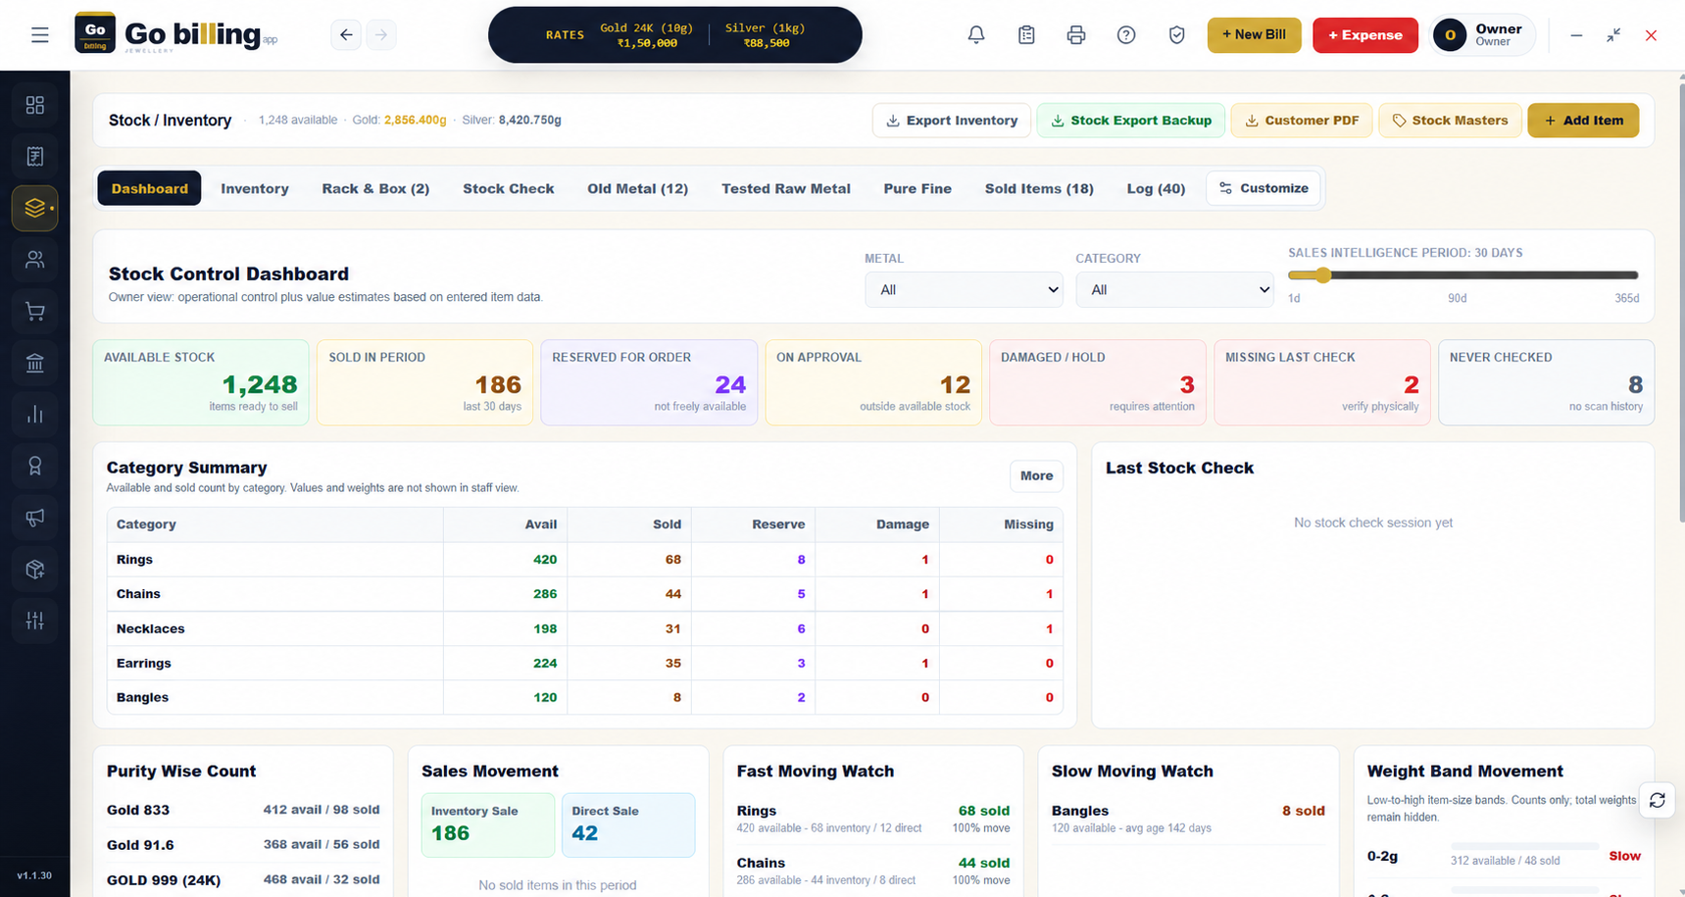Select stock layers icon in sidebar
Screen dimensions: 1685x897
[x=35, y=208]
